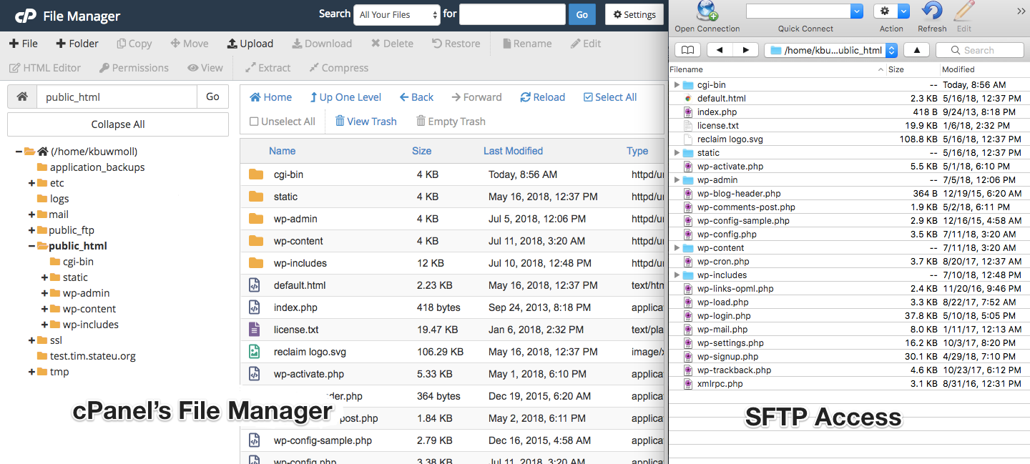Open View Trash
The height and width of the screenshot is (464, 1030).
point(366,122)
